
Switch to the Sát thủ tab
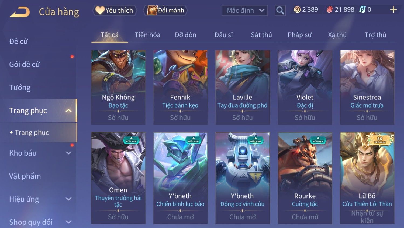261,35
